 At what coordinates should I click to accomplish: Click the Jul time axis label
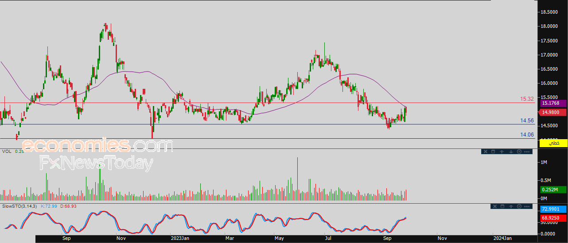click(328, 239)
